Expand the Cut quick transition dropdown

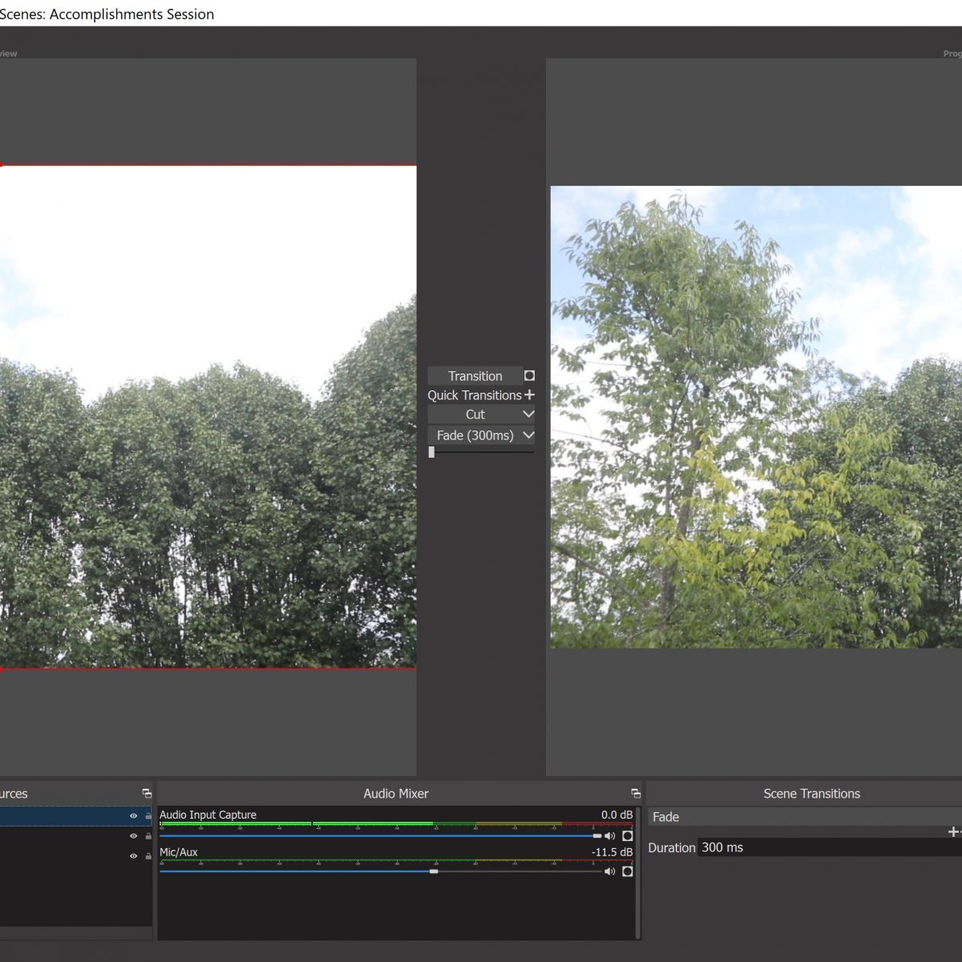[527, 414]
